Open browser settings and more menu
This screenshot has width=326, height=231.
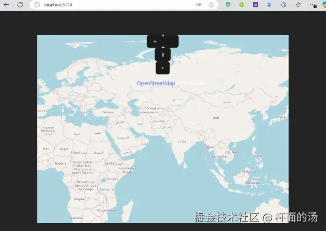[x=313, y=5]
